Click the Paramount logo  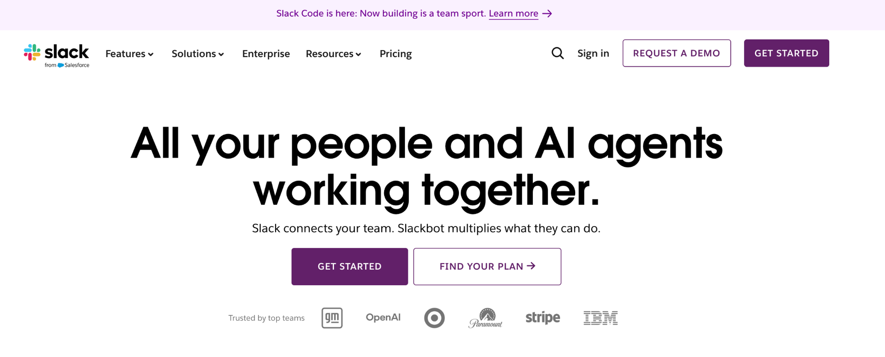pos(485,318)
